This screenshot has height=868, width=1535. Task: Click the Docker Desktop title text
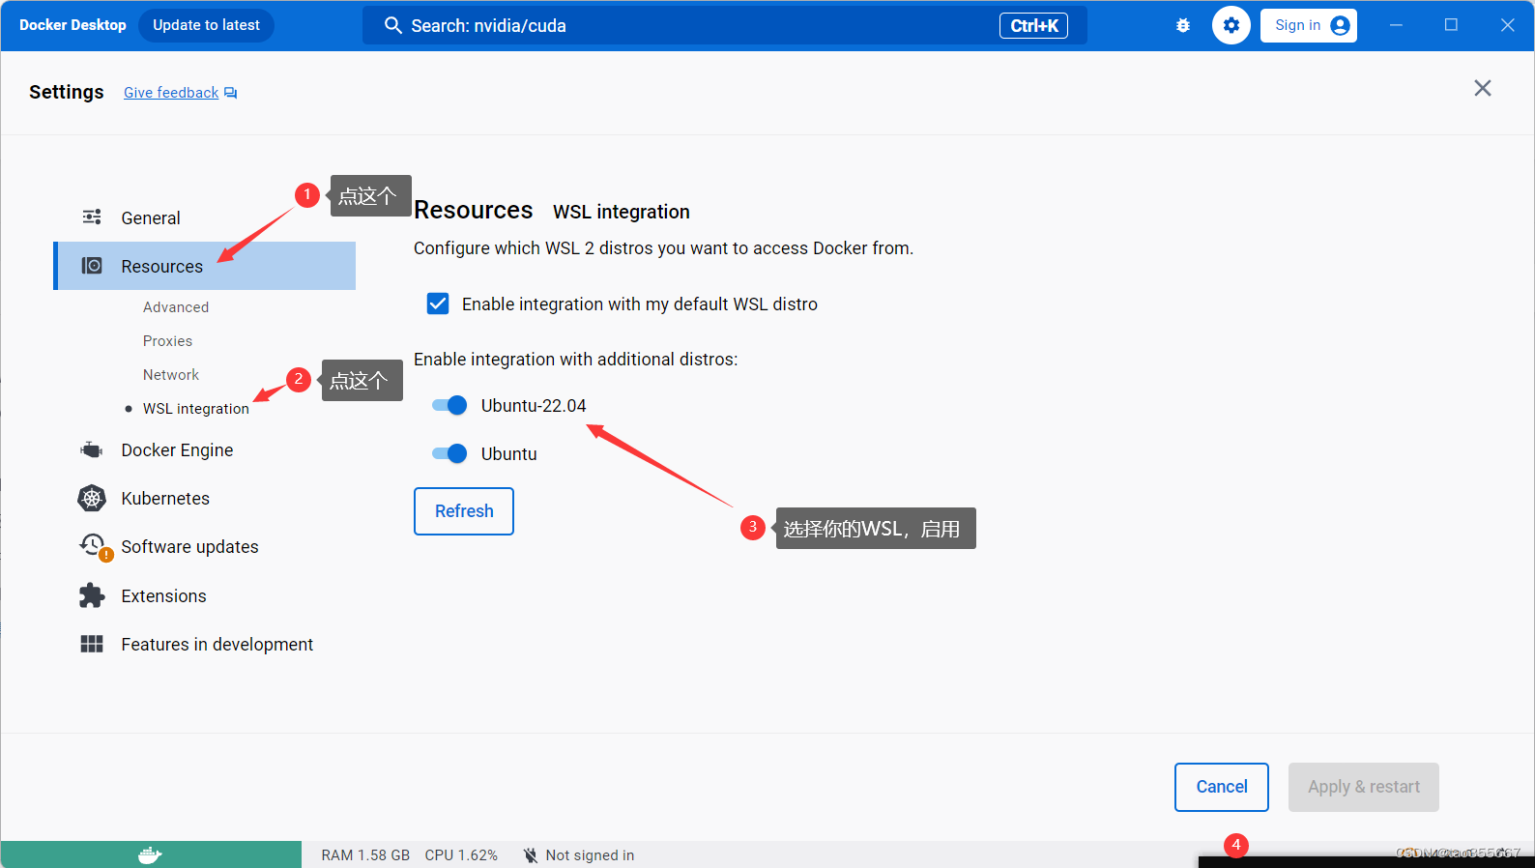point(72,25)
